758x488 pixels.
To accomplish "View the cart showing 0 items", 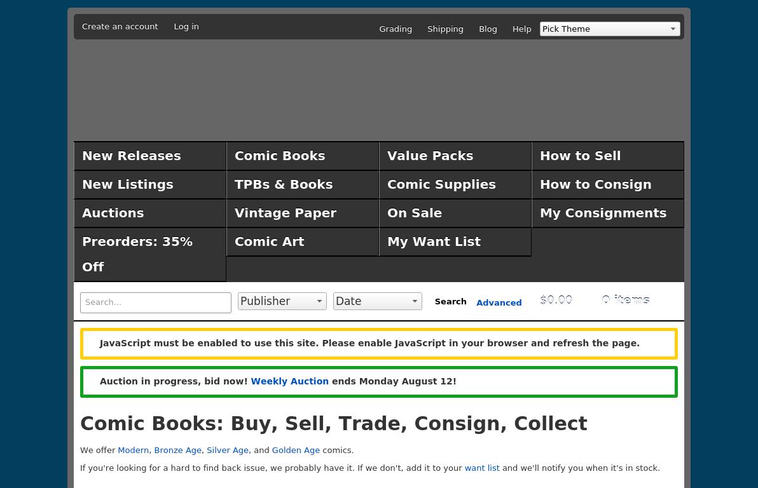I will (x=625, y=300).
